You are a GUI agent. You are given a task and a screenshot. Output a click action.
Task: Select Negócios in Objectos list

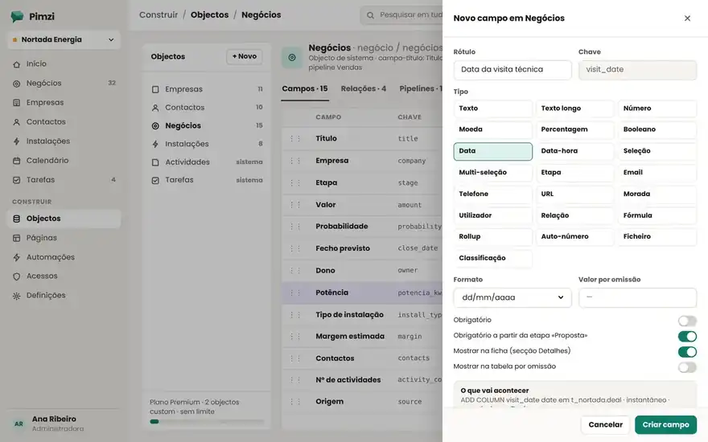[206, 126]
